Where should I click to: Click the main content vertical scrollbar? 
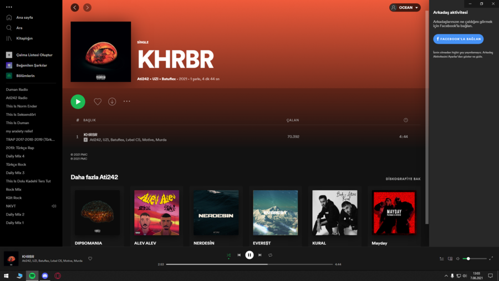point(427,117)
